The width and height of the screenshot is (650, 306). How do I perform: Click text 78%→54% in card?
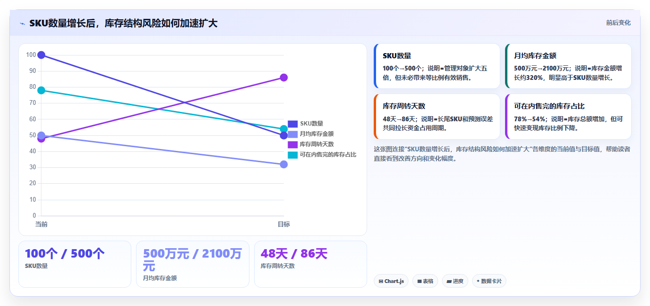pos(530,119)
